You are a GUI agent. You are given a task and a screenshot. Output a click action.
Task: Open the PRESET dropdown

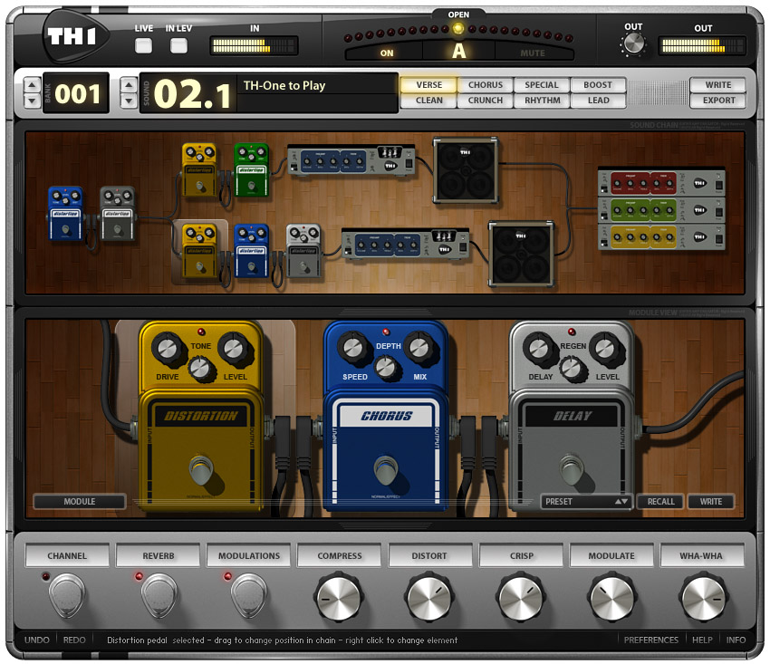coord(586,502)
